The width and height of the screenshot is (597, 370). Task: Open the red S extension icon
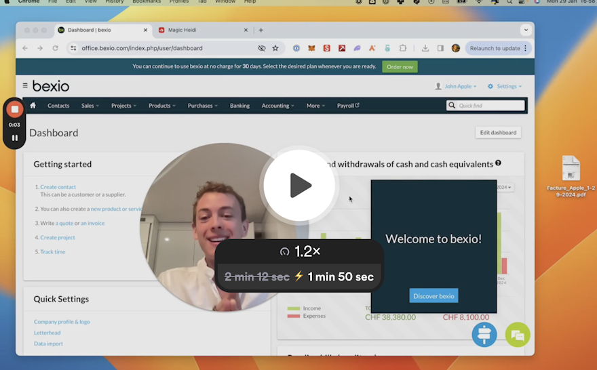tap(327, 48)
